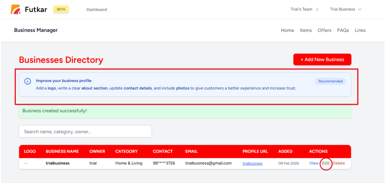View the trialbusiness entry
The width and height of the screenshot is (385, 183).
pos(314,163)
